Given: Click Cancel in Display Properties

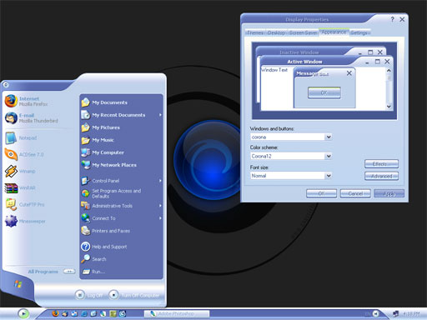Looking at the screenshot, I should 355,193.
